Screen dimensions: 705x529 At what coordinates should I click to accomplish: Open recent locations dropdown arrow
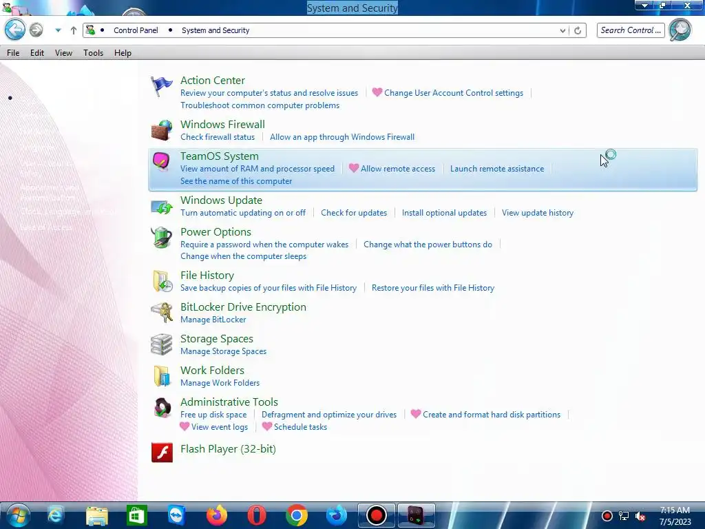pyautogui.click(x=58, y=30)
